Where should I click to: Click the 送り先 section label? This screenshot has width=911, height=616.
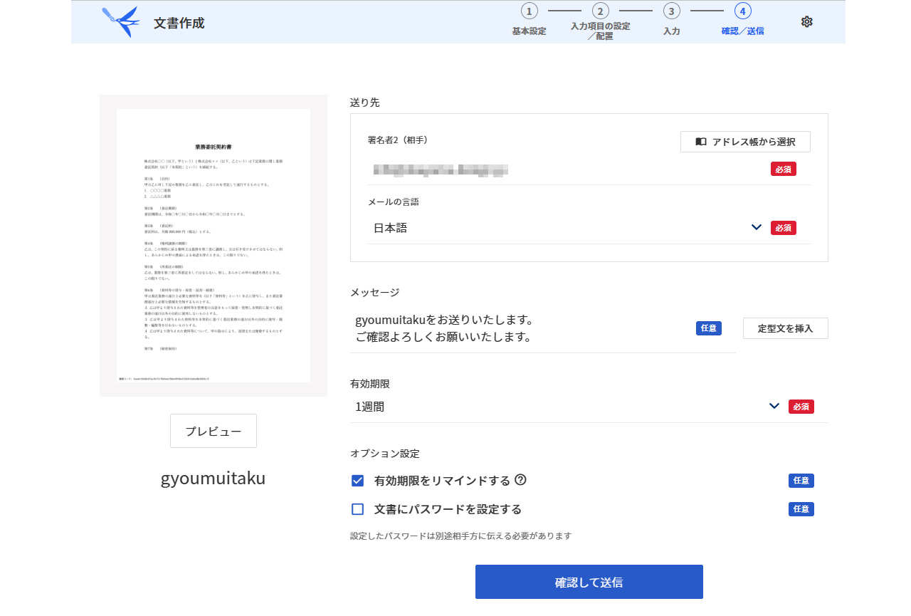365,103
